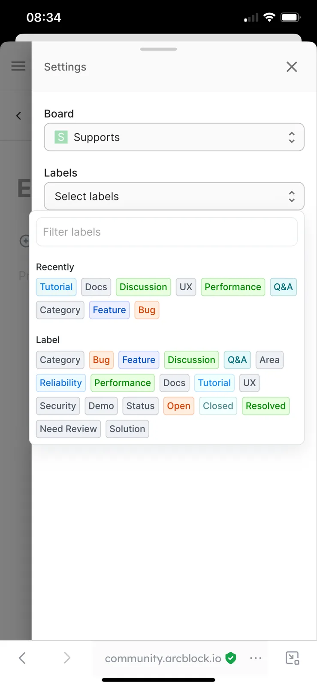Open the browser three-dots more menu
The image size is (317, 688).
256,658
